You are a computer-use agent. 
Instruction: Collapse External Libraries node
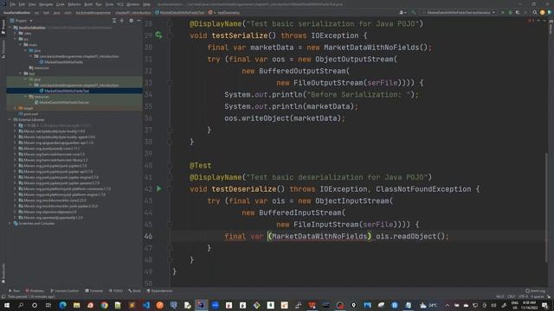click(x=10, y=119)
